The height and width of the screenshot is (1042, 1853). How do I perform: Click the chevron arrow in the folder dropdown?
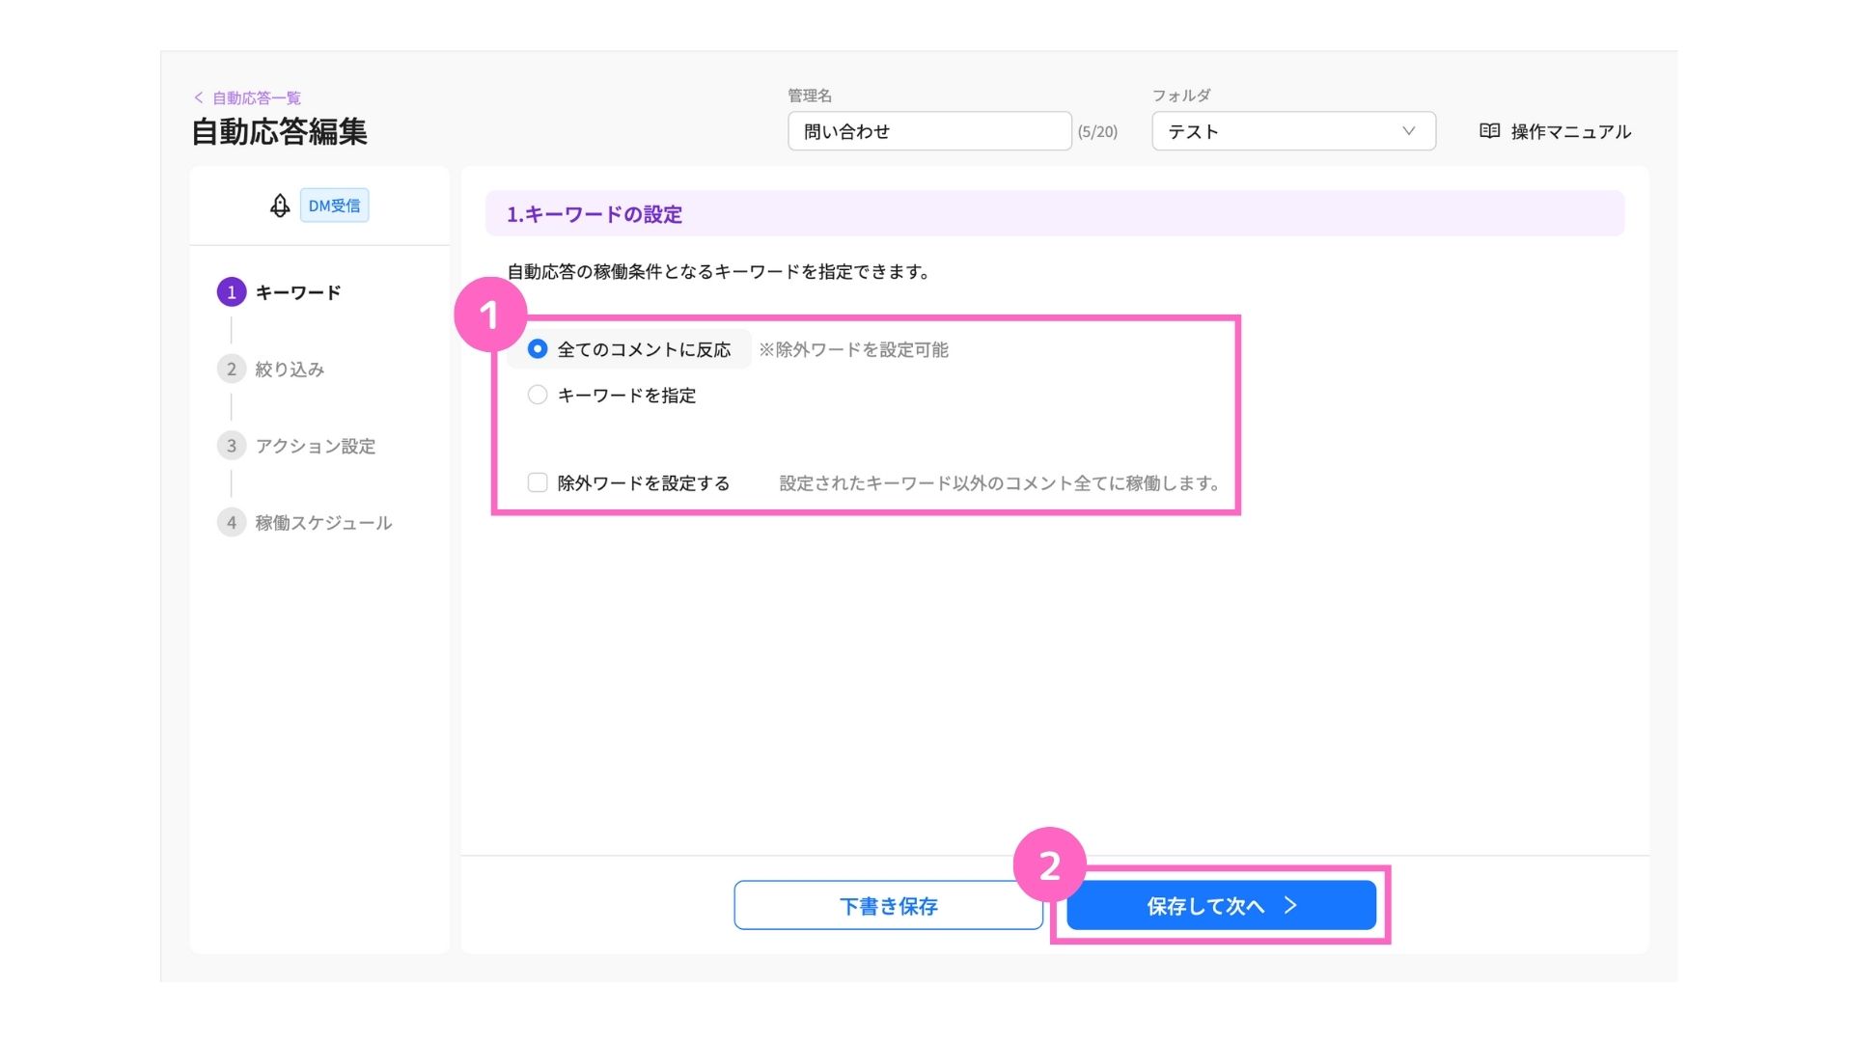pos(1408,131)
